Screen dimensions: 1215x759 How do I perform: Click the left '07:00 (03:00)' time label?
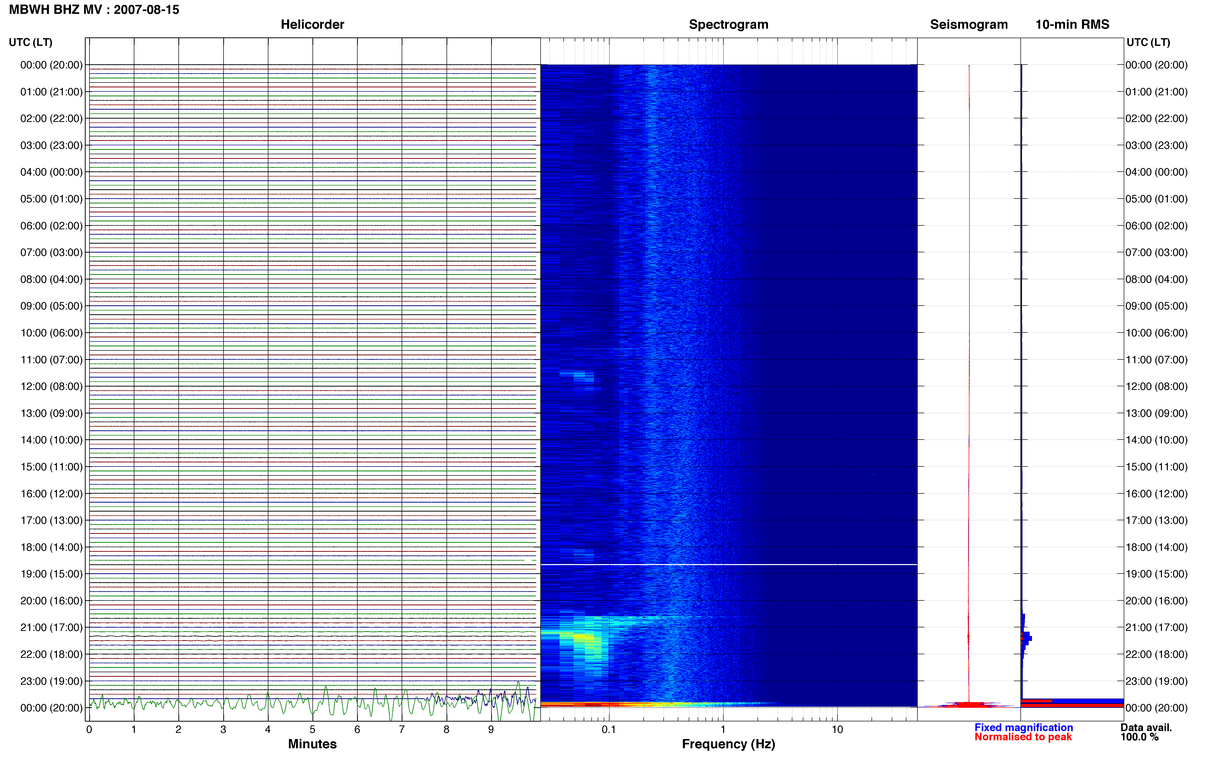(x=51, y=253)
